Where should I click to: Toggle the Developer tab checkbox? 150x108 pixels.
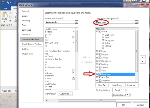coord(100,74)
